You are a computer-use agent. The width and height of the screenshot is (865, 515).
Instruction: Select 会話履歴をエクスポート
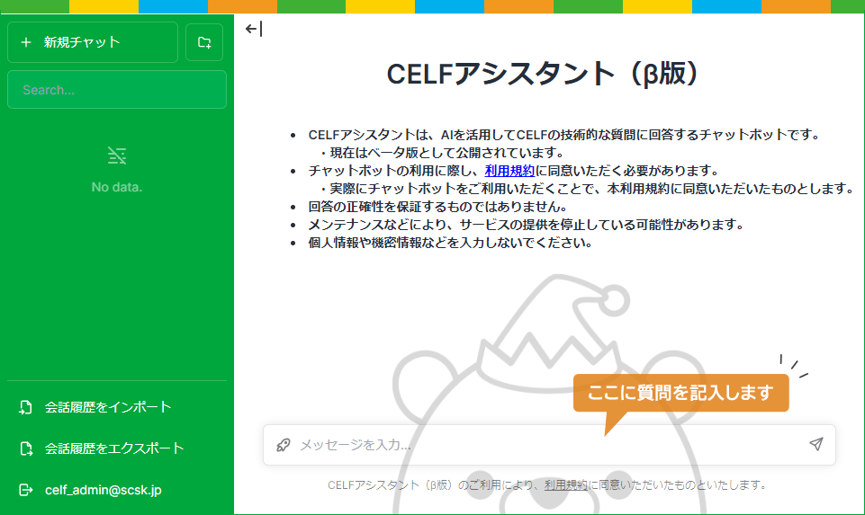click(117, 448)
